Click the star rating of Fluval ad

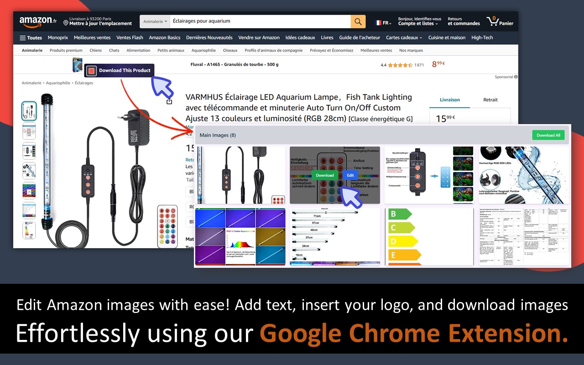tap(400, 65)
